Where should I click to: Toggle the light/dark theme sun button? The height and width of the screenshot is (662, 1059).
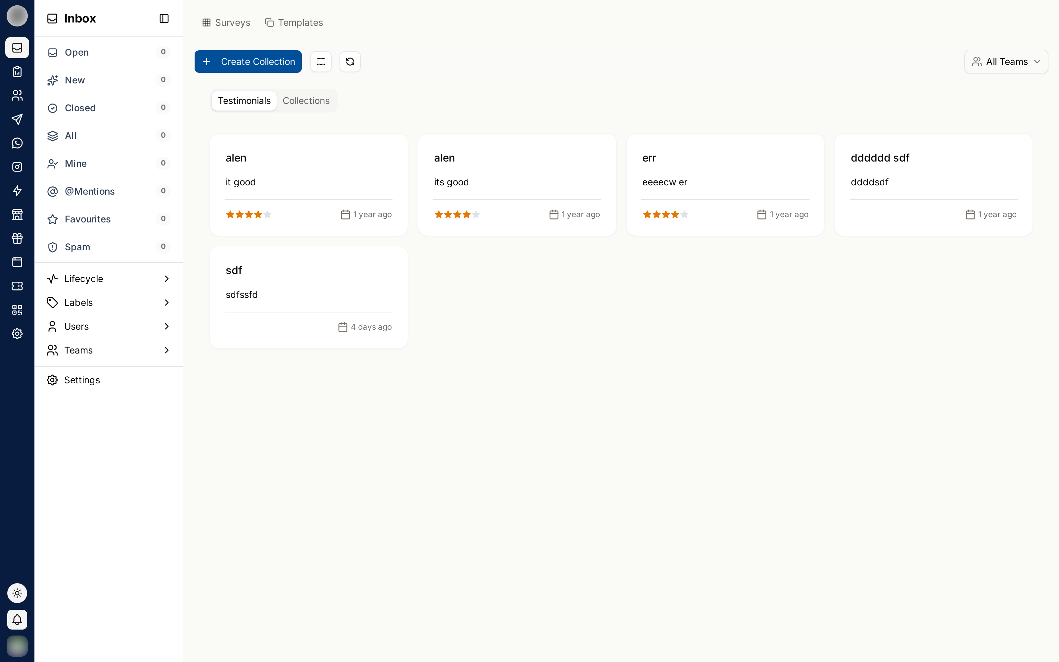coord(17,593)
